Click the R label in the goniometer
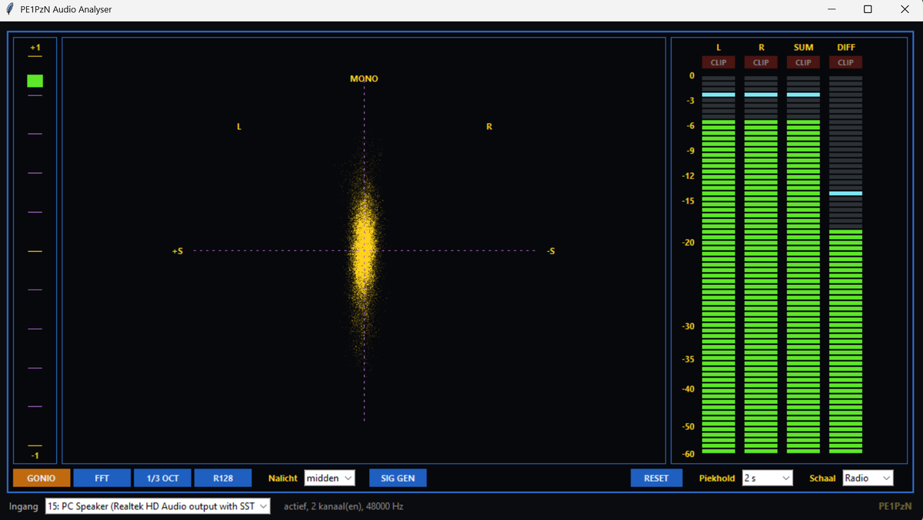 click(489, 127)
